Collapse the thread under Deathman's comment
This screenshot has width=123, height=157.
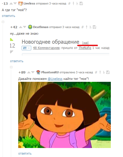[11, 67]
